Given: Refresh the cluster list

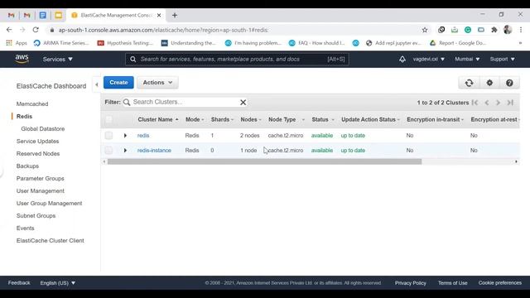Looking at the screenshot, I should click(x=469, y=83).
